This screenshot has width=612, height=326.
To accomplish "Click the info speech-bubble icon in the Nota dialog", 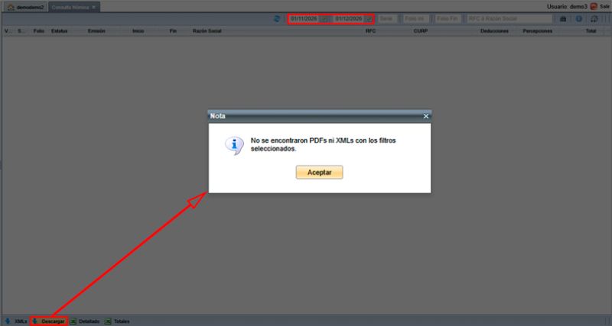I will (235, 145).
